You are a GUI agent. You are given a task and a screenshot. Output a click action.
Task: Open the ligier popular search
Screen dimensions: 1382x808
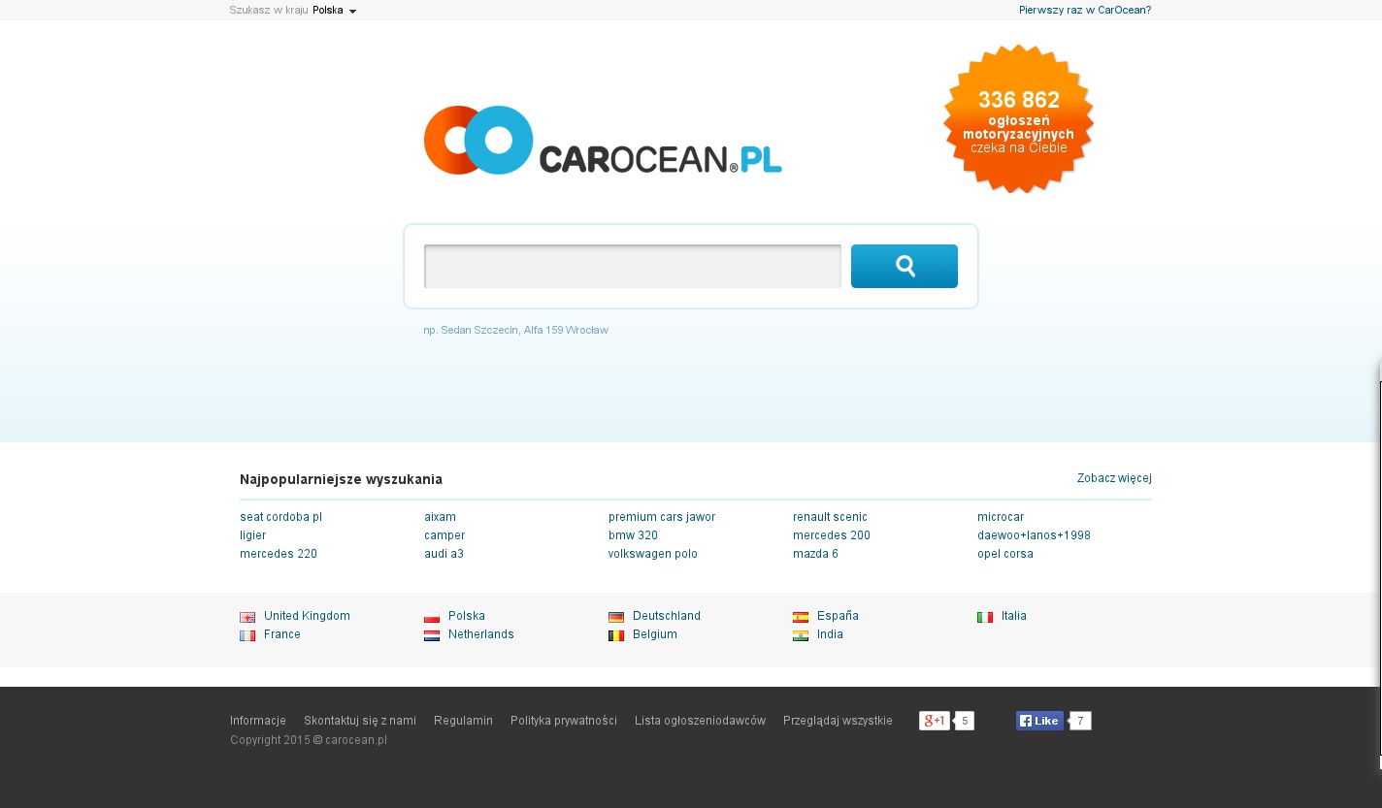252,535
